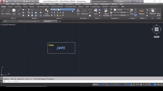The height and width of the screenshot is (91, 163).
Task: Expand the Block panel
Action: click(x=98, y=18)
